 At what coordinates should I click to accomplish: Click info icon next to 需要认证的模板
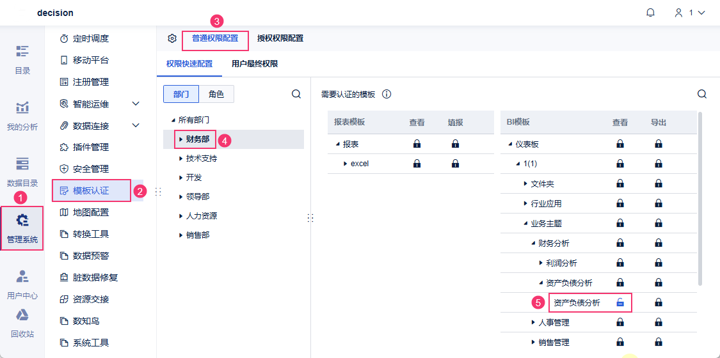387,94
